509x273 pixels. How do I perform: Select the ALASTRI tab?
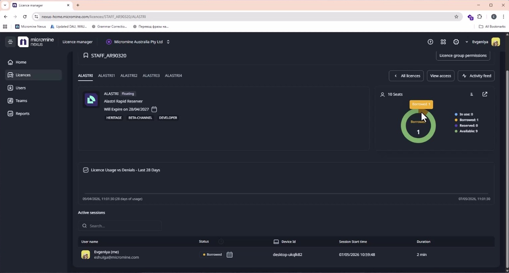pyautogui.click(x=85, y=76)
